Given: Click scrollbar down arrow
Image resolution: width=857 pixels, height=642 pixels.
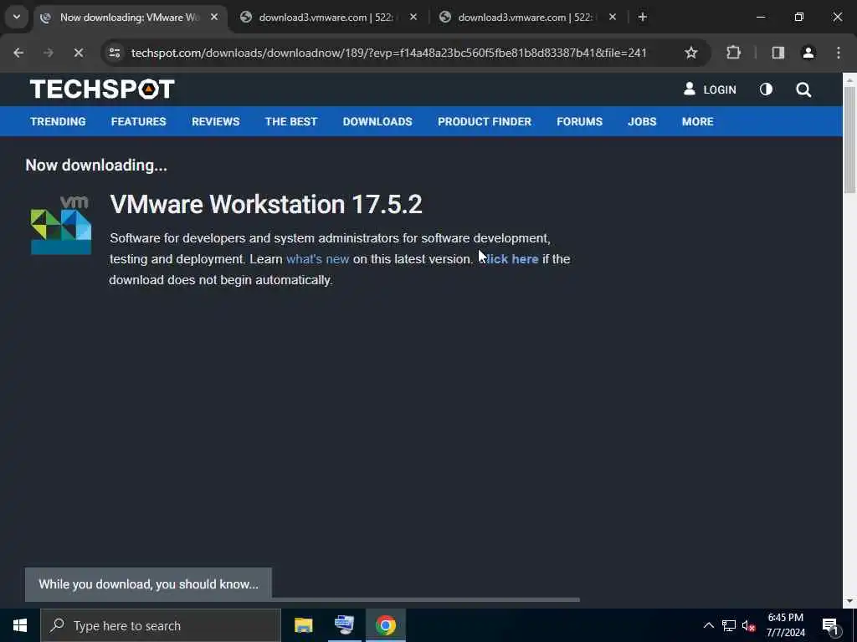Looking at the screenshot, I should click(x=850, y=601).
